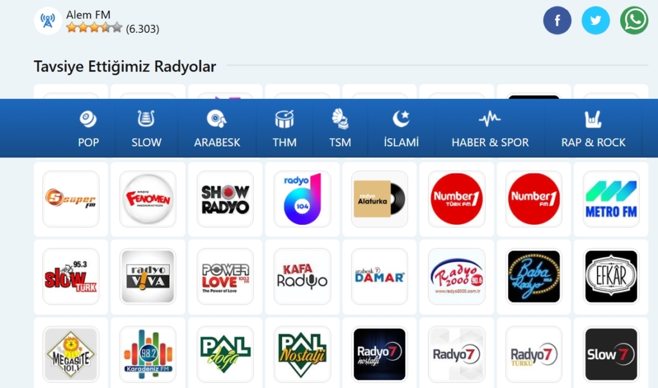The image size is (658, 388).
Task: Play Süper FM station
Action: pyautogui.click(x=71, y=199)
